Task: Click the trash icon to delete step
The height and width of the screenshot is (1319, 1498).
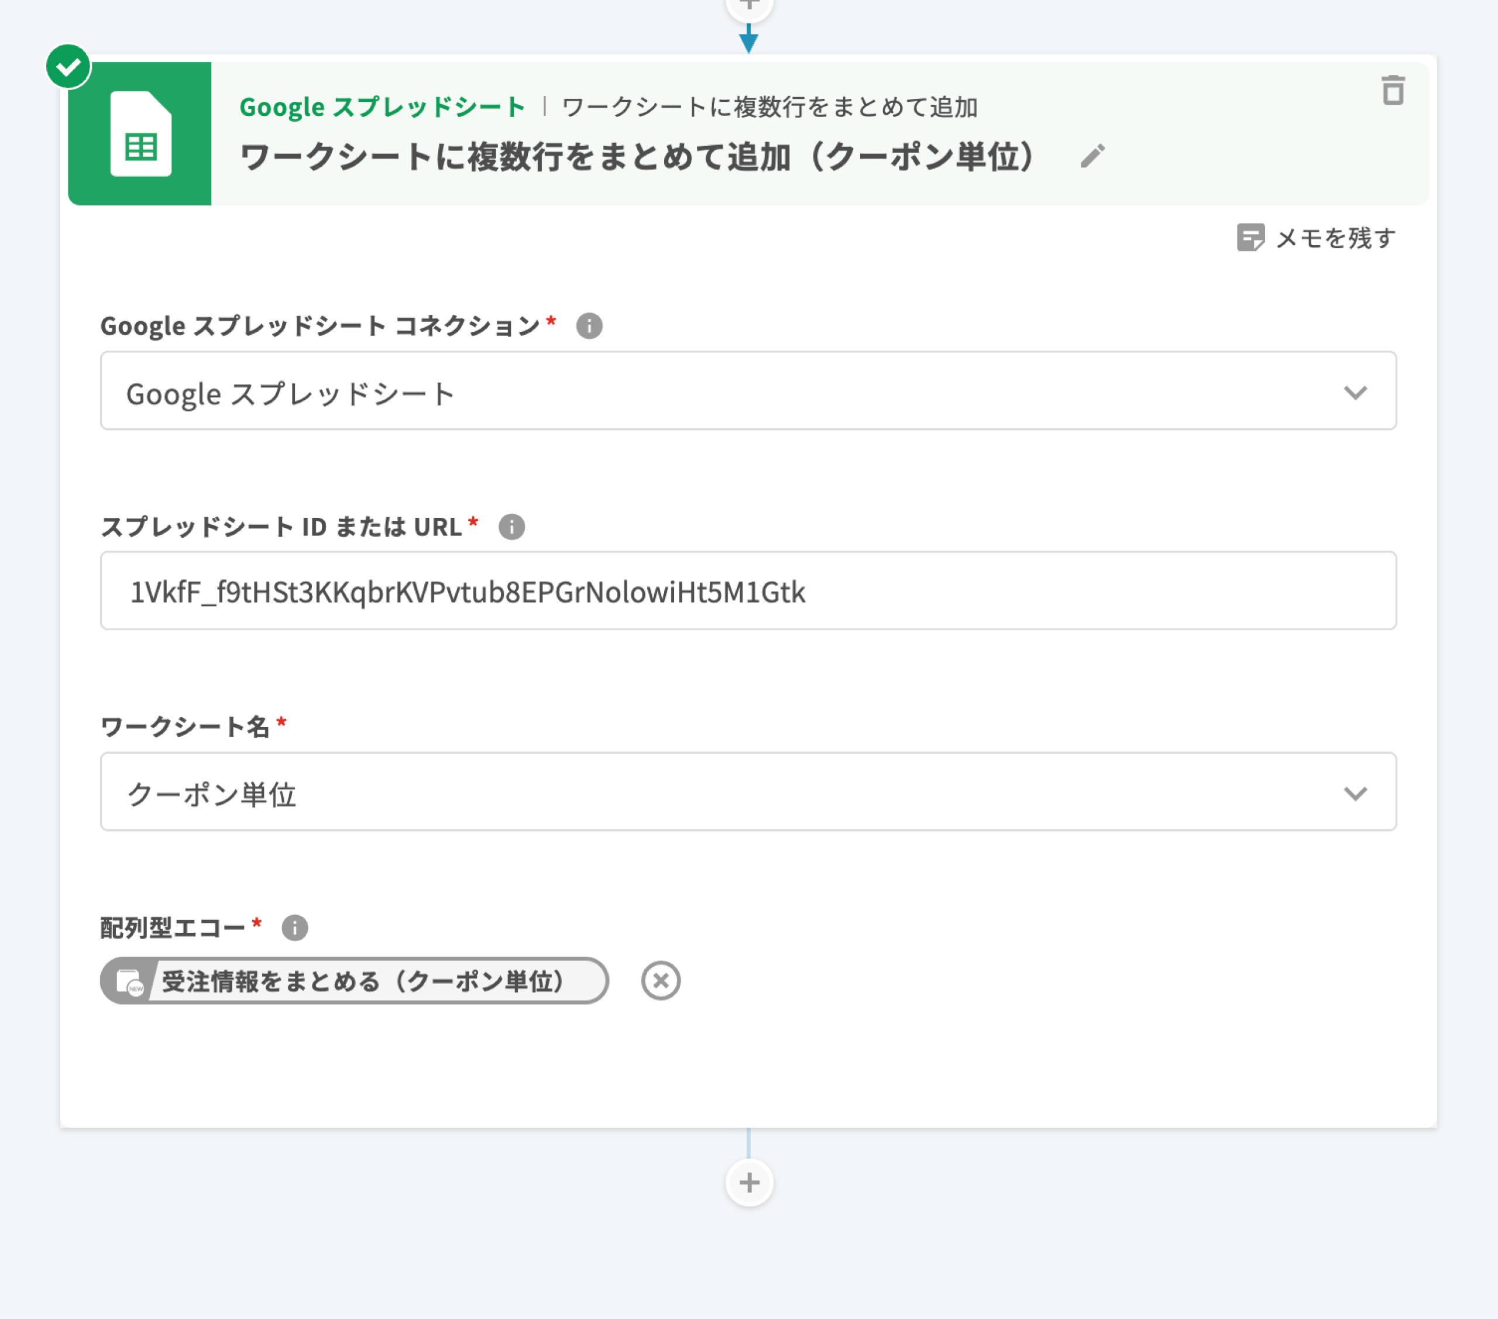Action: coord(1393,91)
